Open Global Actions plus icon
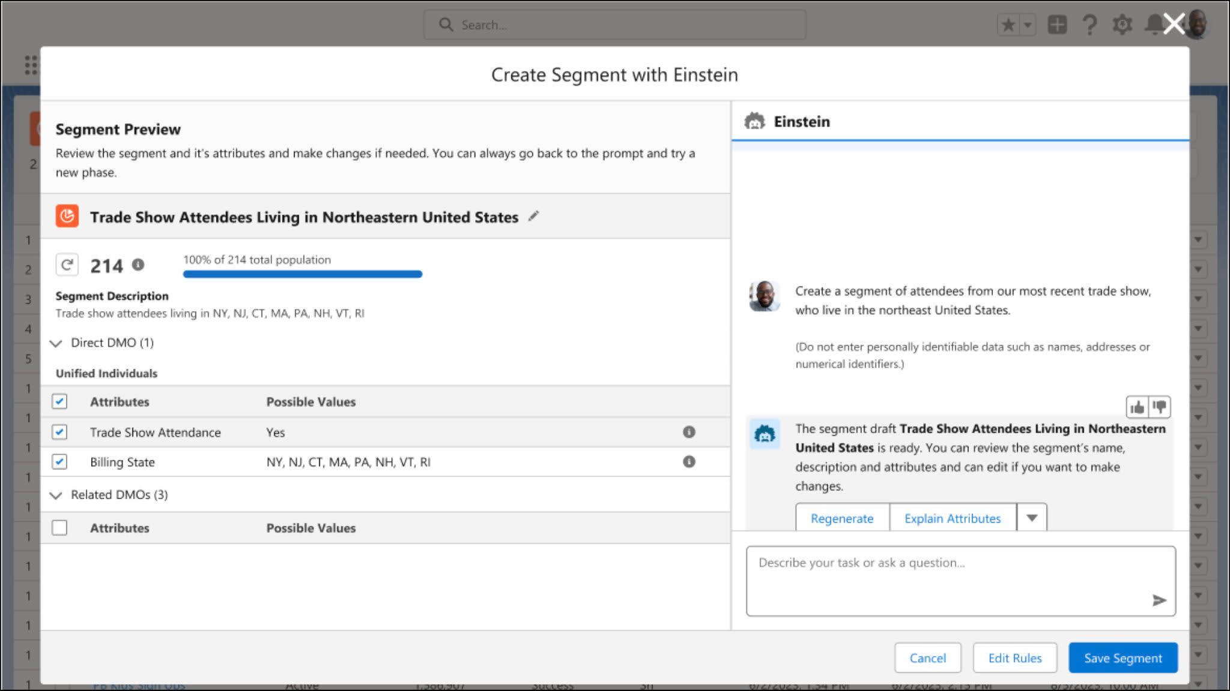The image size is (1230, 691). point(1057,25)
